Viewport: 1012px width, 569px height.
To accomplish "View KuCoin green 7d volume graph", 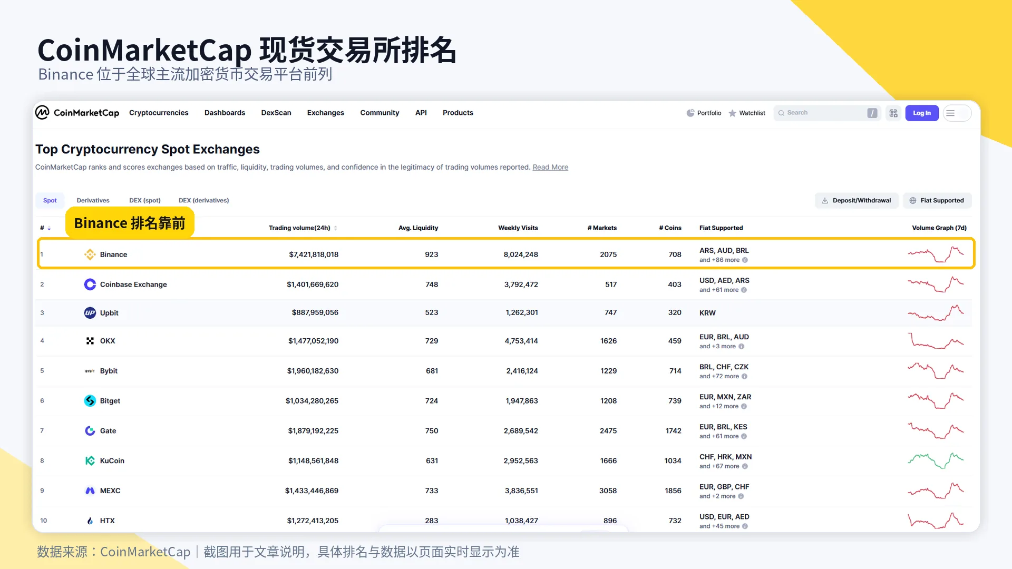I will point(936,461).
